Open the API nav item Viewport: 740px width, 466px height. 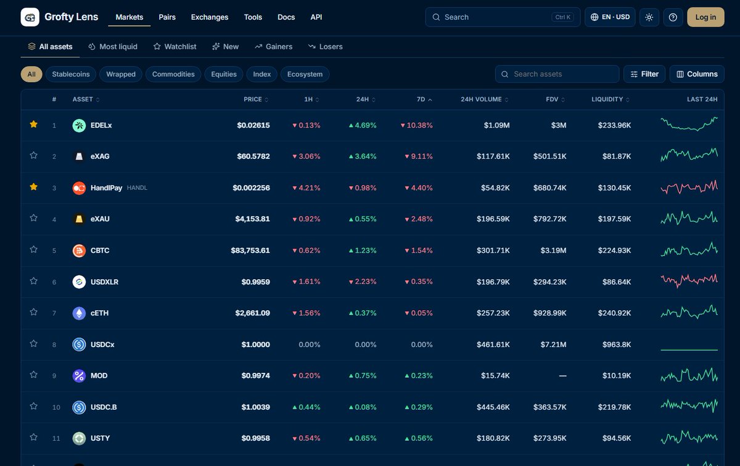tap(316, 17)
